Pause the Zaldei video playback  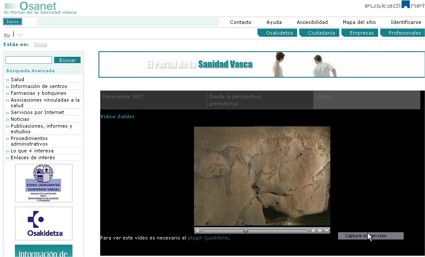click(x=198, y=231)
